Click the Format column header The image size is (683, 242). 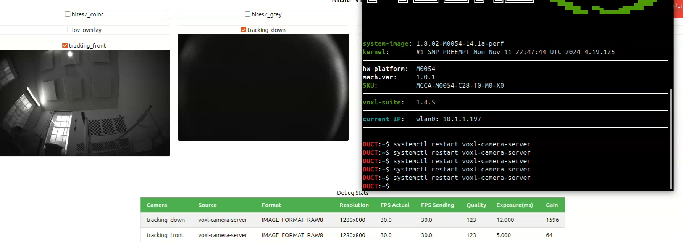tap(271, 205)
